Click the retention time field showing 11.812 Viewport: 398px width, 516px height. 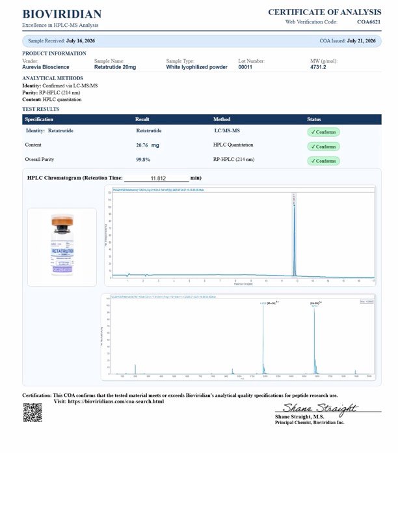(157, 178)
